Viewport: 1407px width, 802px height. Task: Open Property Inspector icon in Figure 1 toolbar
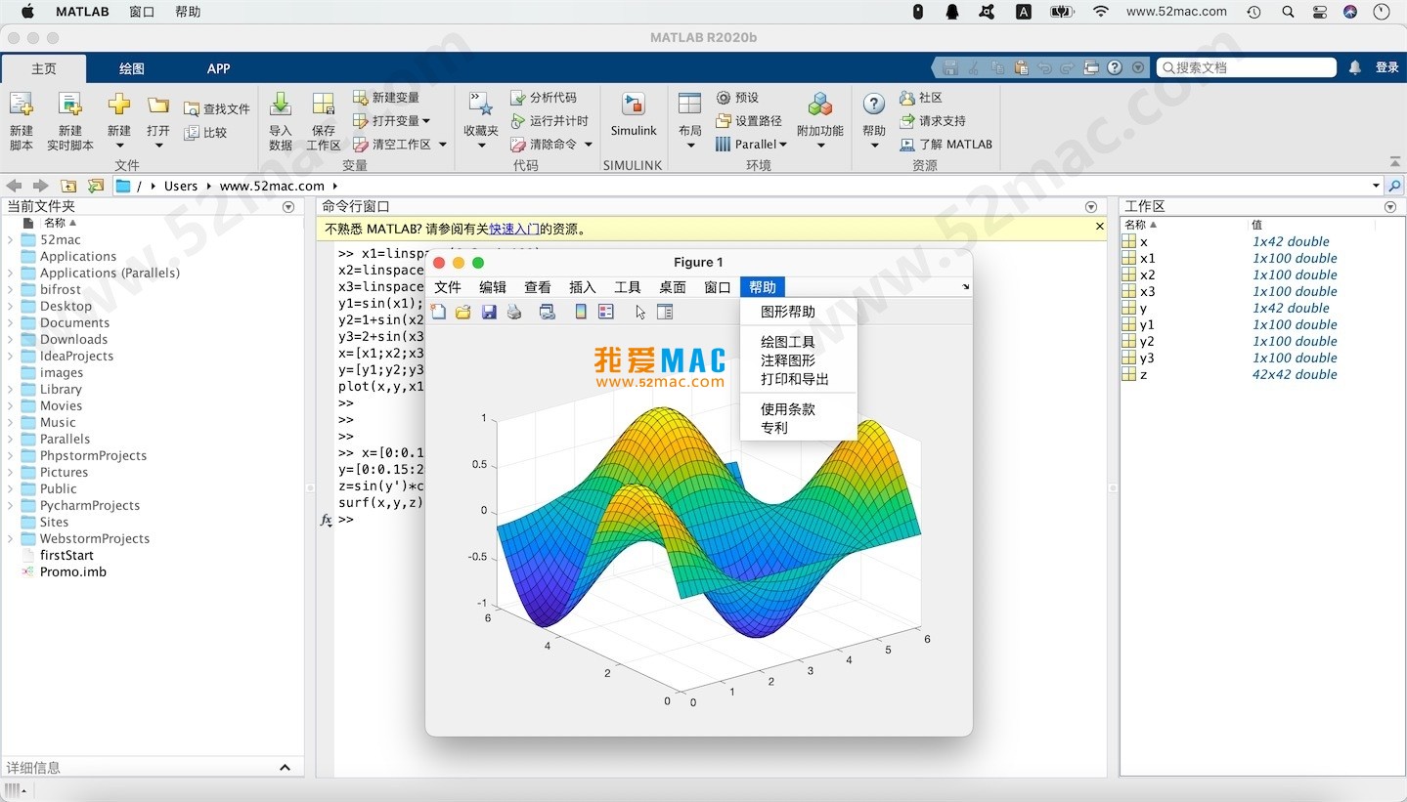[x=665, y=312]
